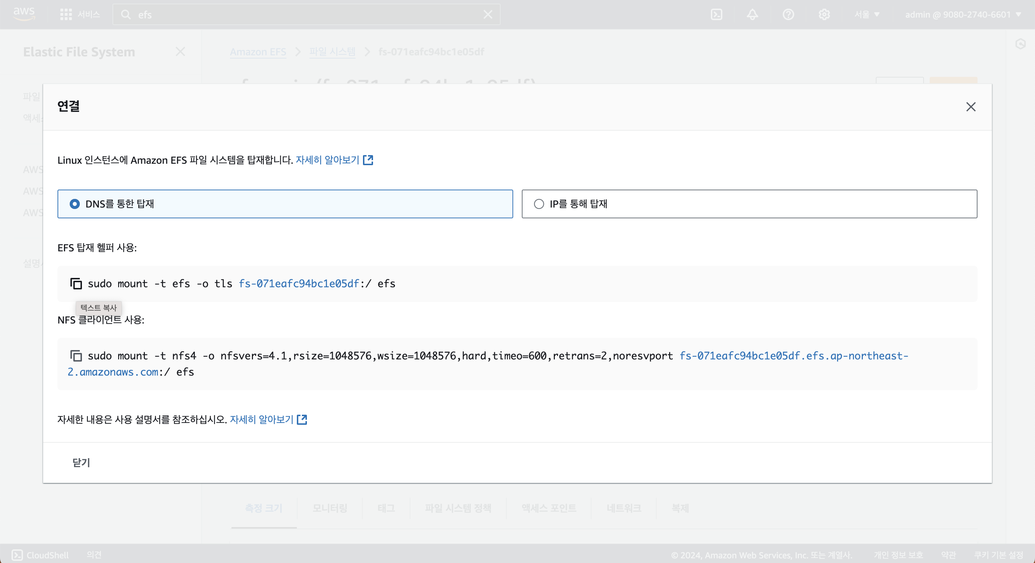Open top 자세히 알아보기 link

coord(327,160)
